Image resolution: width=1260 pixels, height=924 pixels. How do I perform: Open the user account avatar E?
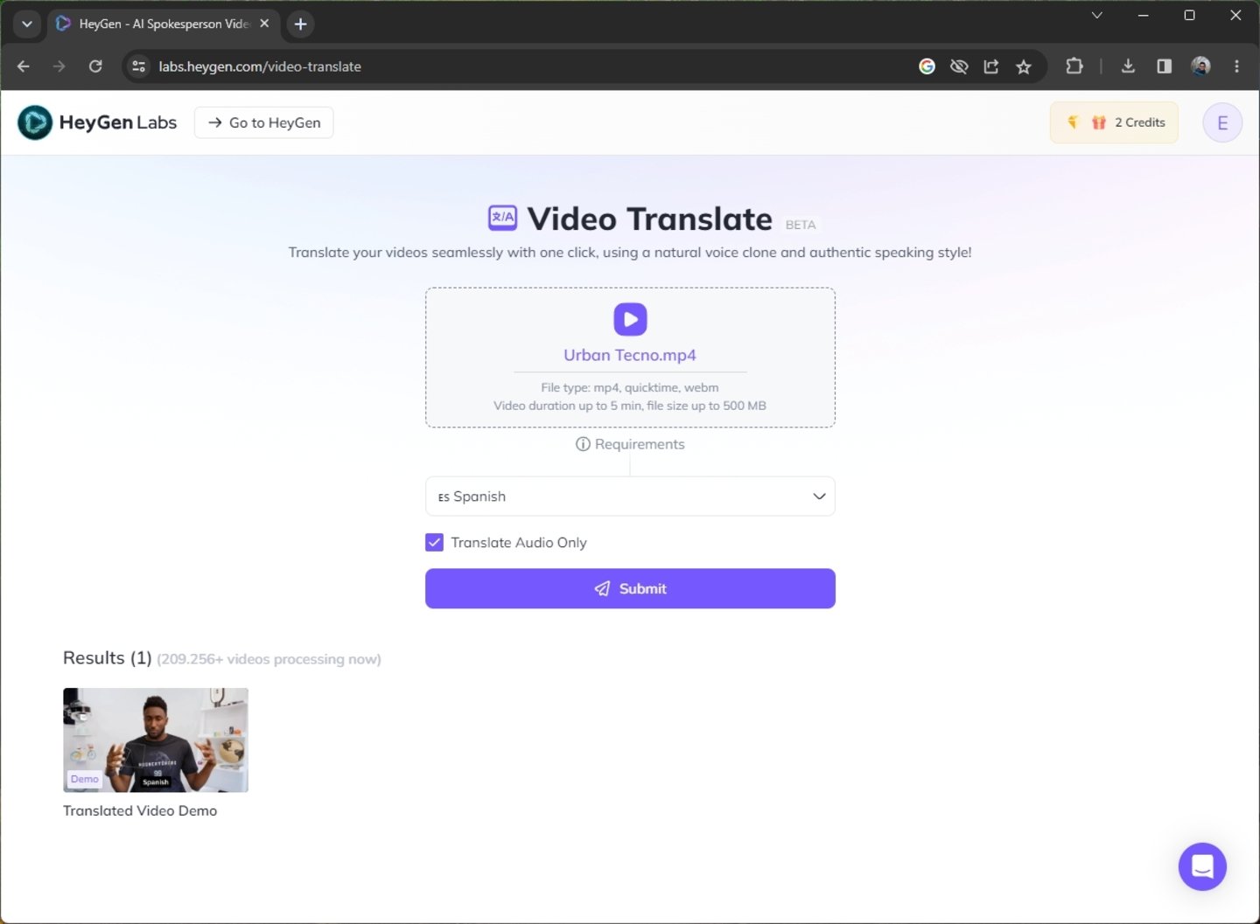tap(1222, 122)
